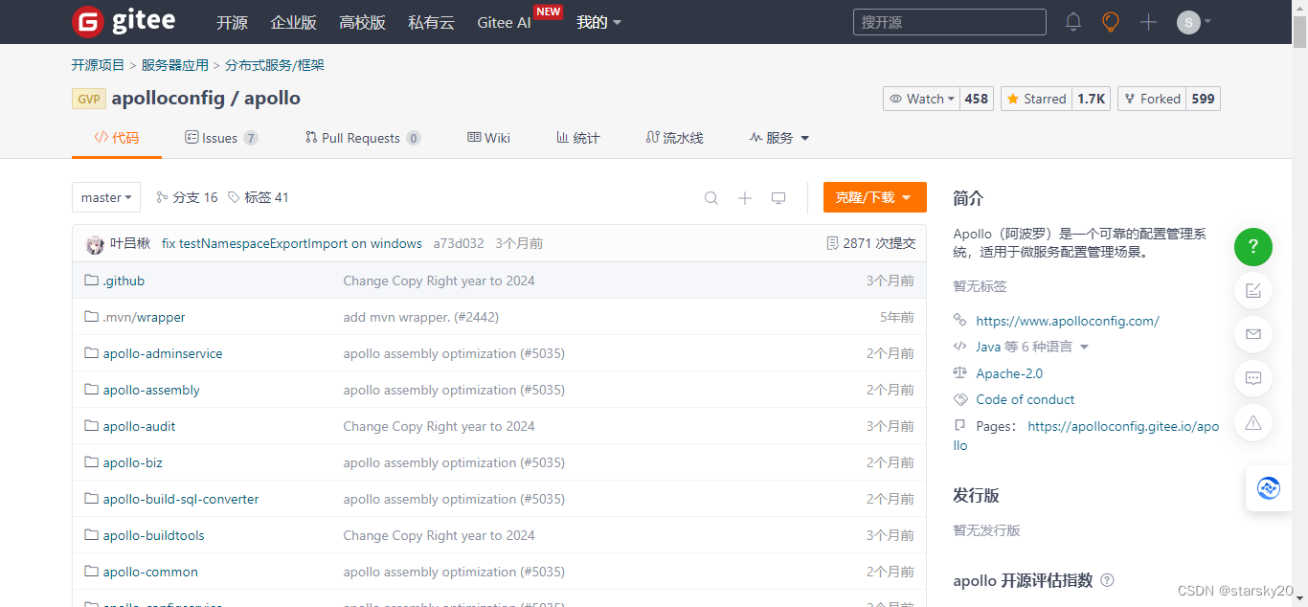Click the orange lightbulb icon
The image size is (1308, 607).
[1111, 22]
